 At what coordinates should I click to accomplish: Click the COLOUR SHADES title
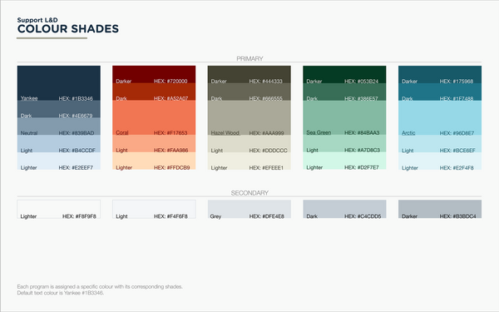[68, 29]
